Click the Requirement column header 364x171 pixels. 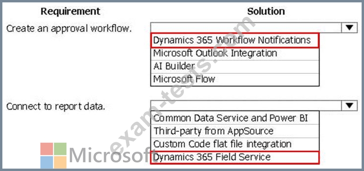point(71,11)
